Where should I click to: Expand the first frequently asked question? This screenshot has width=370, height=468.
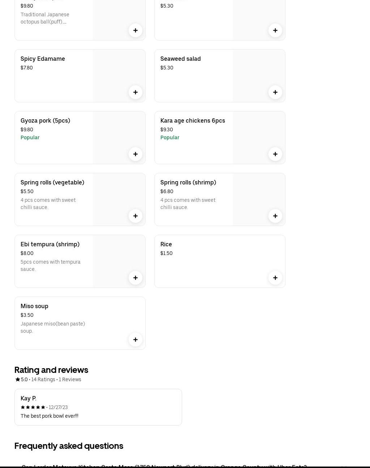tap(164, 466)
